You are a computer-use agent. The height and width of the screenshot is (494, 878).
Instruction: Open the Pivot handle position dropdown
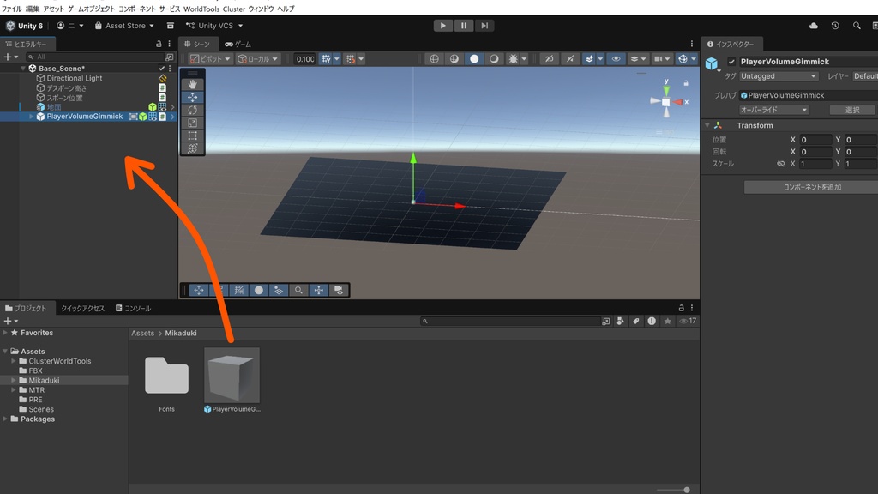(209, 59)
